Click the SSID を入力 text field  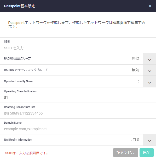(x=78, y=48)
